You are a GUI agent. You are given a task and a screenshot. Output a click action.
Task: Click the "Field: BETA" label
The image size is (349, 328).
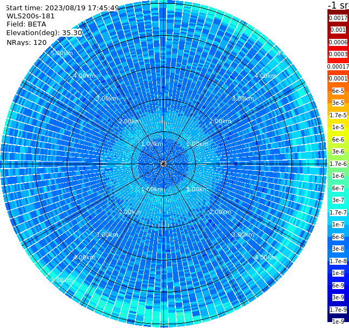26,24
